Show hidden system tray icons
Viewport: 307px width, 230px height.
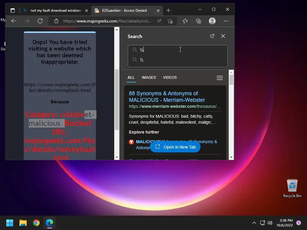pos(254,223)
